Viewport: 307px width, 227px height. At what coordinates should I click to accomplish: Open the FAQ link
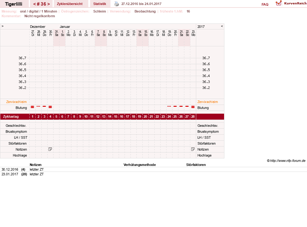265,4
